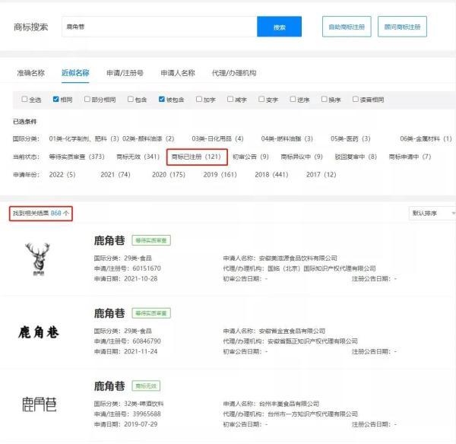Image resolution: width=456 pixels, height=444 pixels.
Task: Click the blue 搜索 button
Action: click(x=279, y=27)
